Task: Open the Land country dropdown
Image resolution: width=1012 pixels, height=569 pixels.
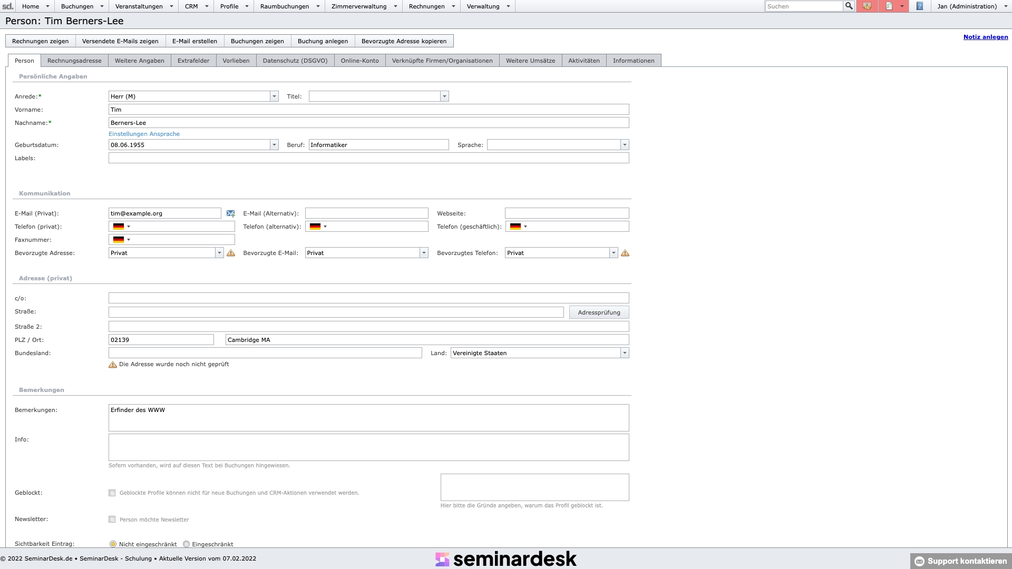Action: (625, 353)
